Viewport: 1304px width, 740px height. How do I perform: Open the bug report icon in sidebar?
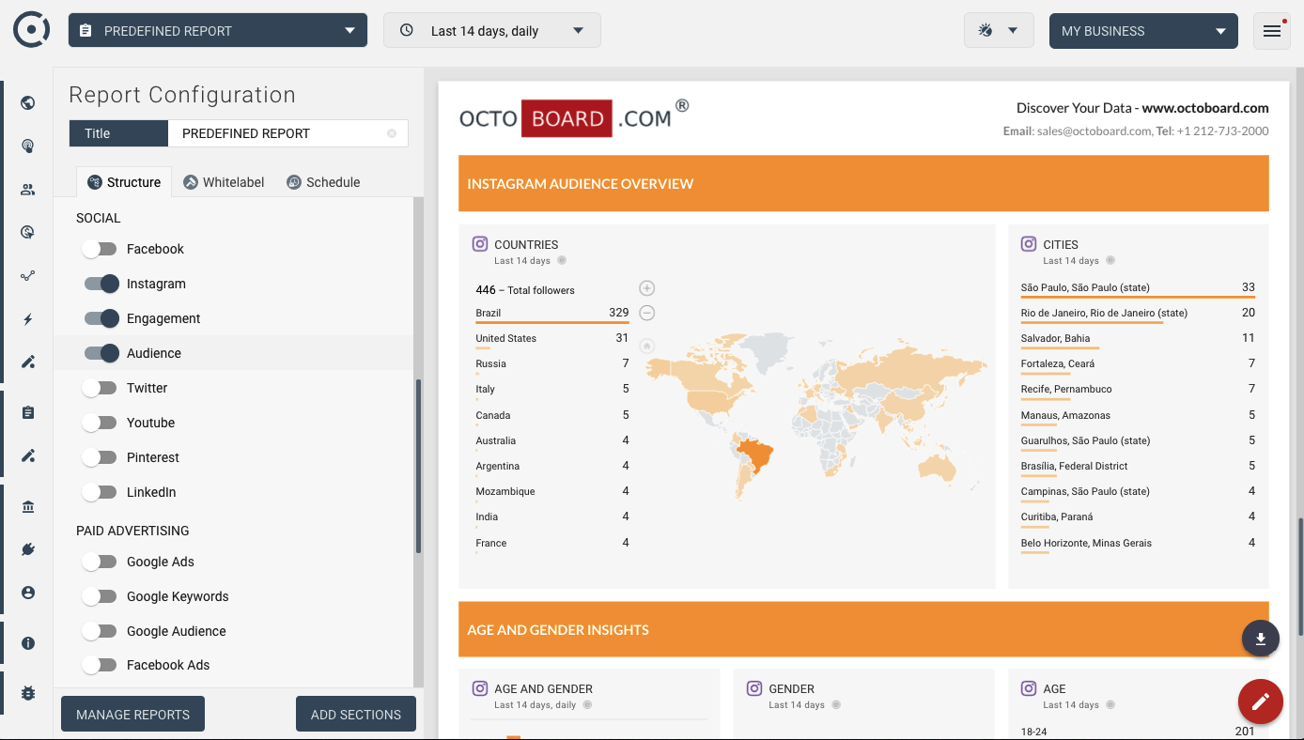28,693
